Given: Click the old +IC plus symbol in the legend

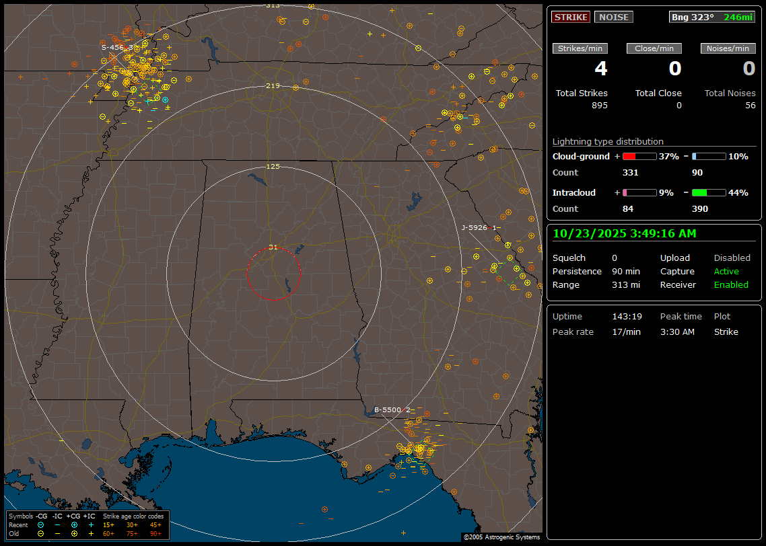Looking at the screenshot, I should (90, 533).
